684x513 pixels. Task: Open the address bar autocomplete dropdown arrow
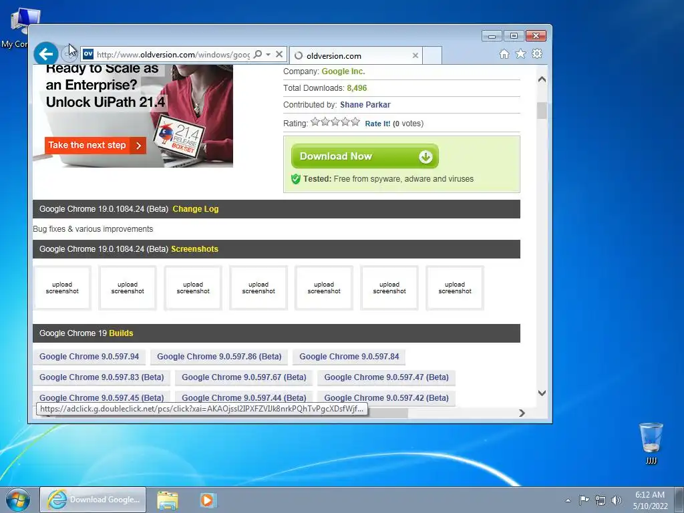click(269, 54)
